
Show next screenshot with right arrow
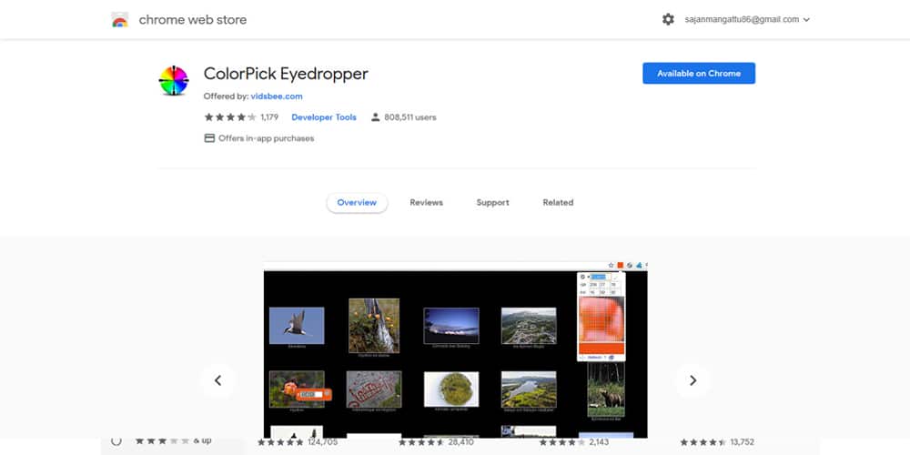tap(693, 380)
